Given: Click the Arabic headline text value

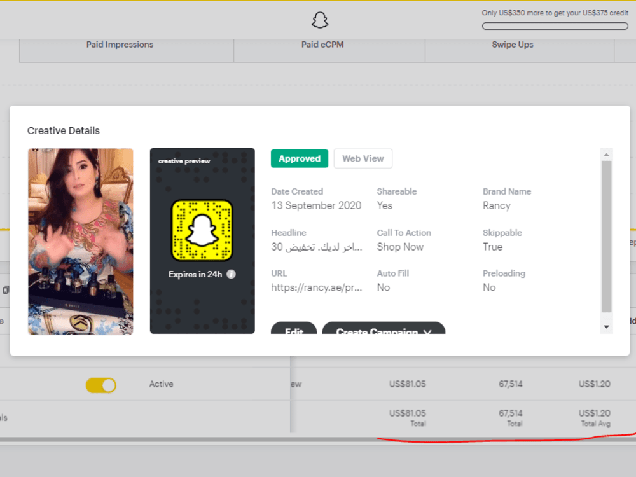Looking at the screenshot, I should click(316, 247).
